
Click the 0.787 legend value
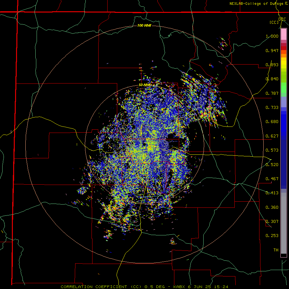tap(272, 93)
